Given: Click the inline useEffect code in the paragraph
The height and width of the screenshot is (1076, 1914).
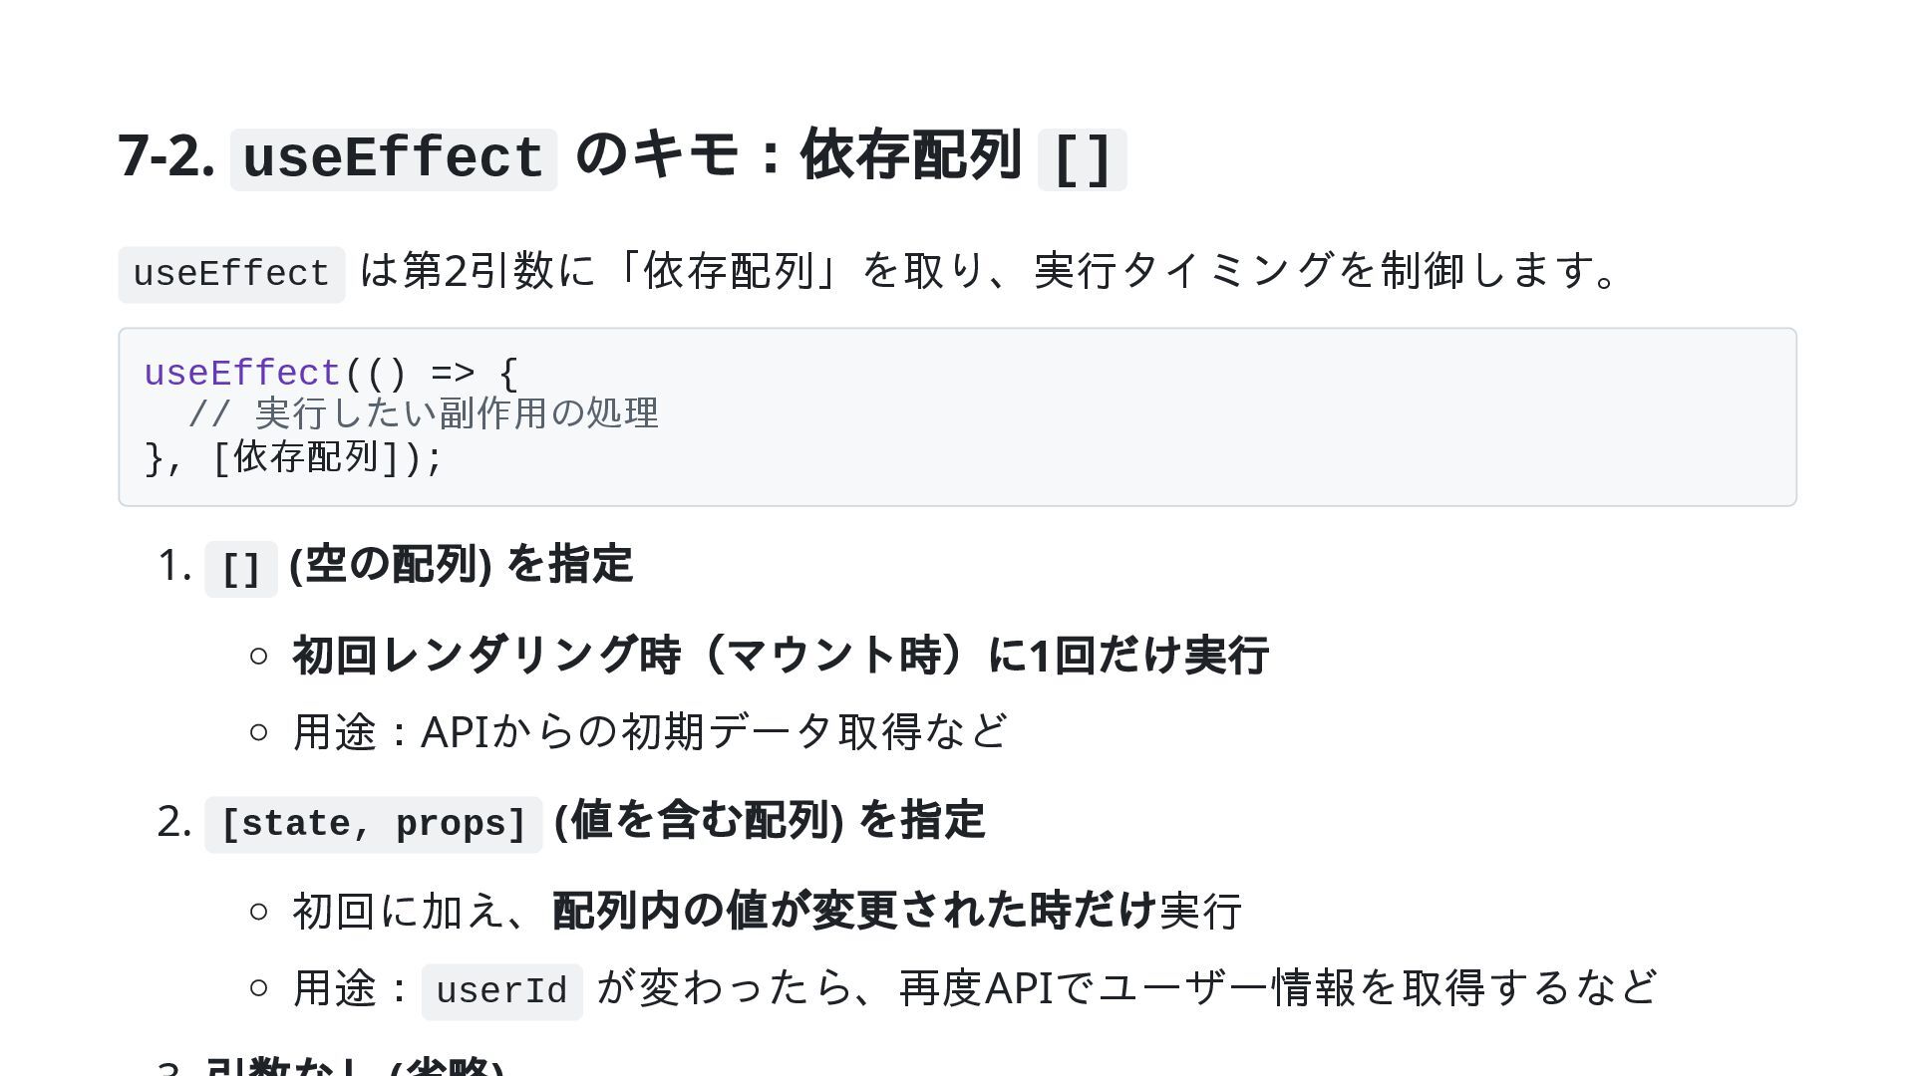Looking at the screenshot, I should tap(231, 275).
